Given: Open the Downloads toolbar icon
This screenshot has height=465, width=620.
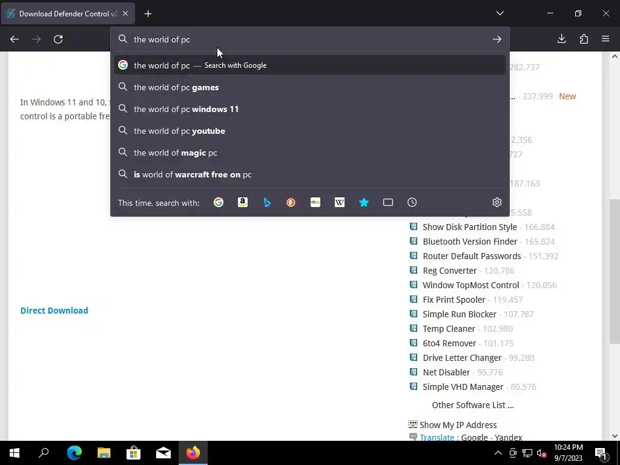Looking at the screenshot, I should coord(561,39).
